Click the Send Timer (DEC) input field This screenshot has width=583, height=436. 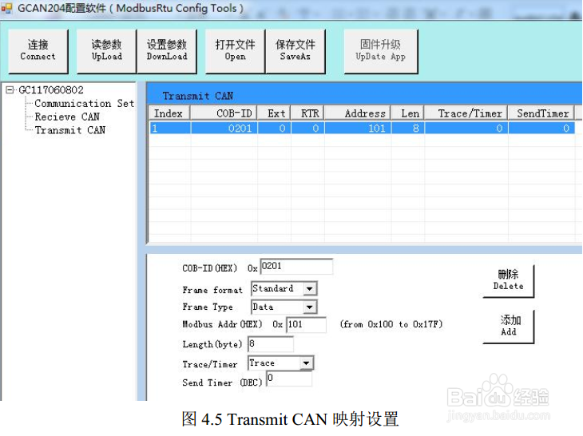tap(289, 379)
